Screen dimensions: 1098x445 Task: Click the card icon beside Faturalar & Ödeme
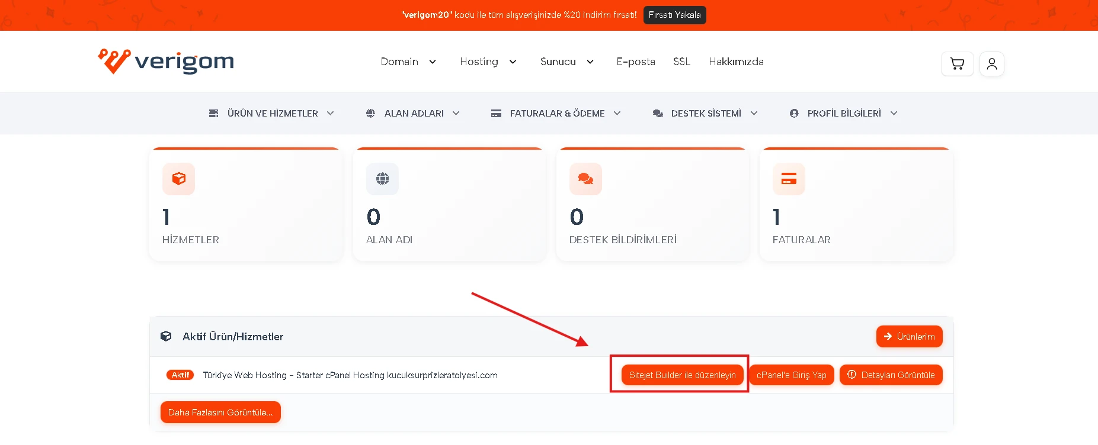click(x=496, y=113)
